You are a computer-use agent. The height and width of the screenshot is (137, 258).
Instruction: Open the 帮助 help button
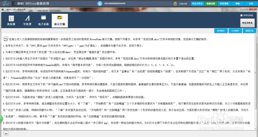[x=238, y=4]
